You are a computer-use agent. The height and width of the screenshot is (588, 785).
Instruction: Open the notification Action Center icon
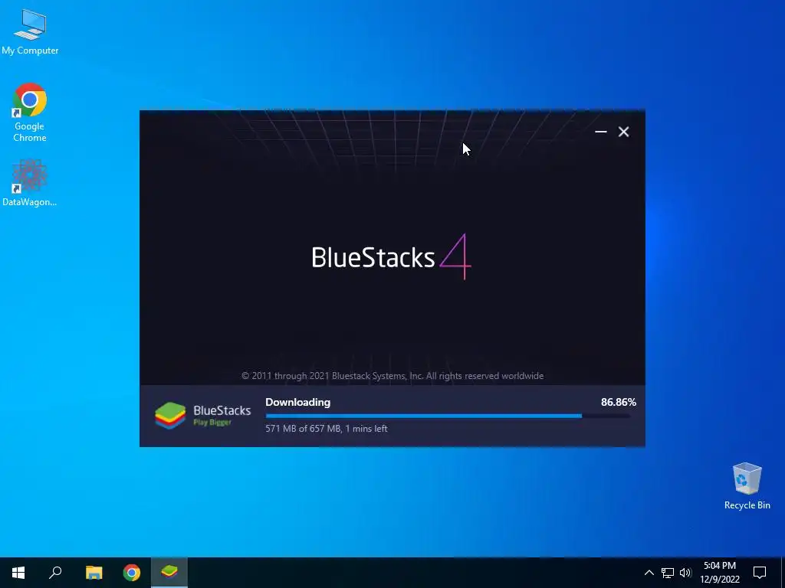click(x=760, y=573)
